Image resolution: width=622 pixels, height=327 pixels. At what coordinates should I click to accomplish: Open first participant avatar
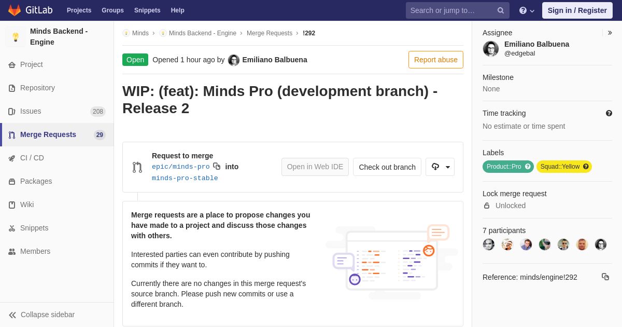(489, 244)
